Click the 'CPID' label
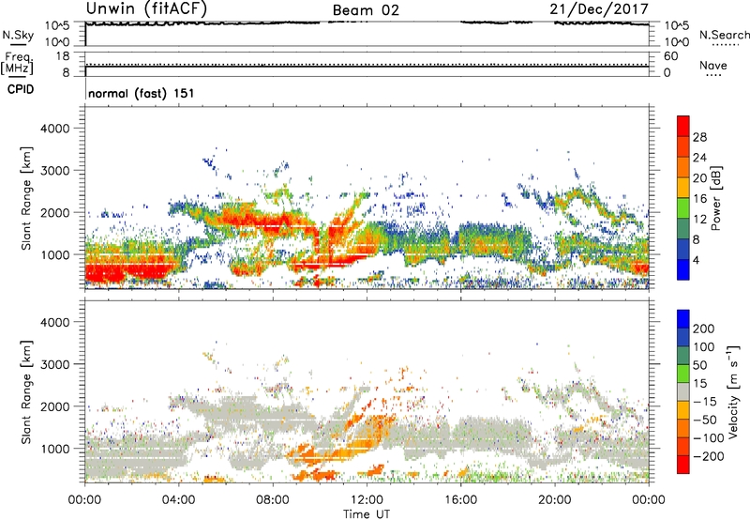750x520 pixels. [21, 89]
